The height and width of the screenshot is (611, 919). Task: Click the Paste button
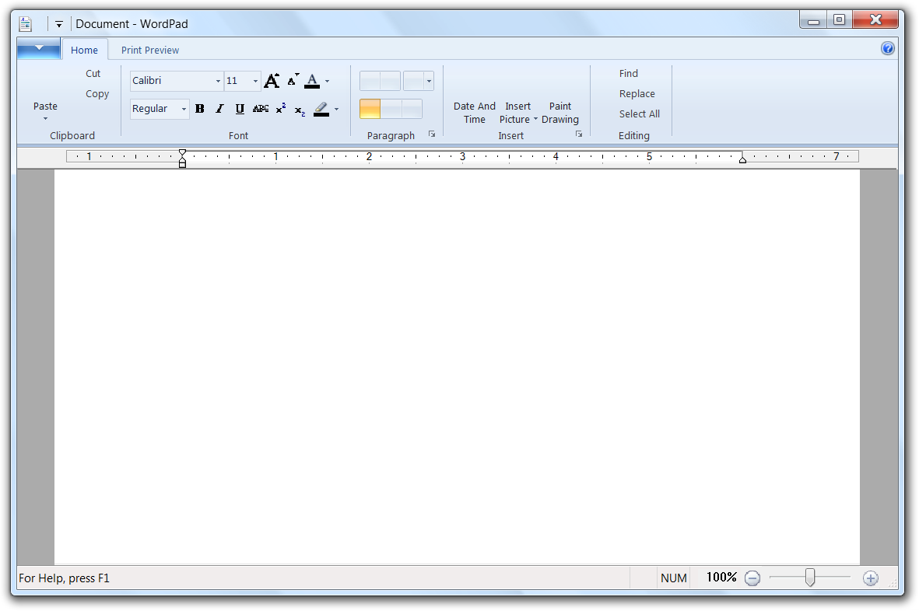45,106
